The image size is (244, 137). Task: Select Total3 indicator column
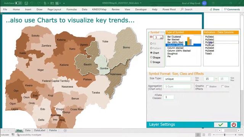coord(208,53)
